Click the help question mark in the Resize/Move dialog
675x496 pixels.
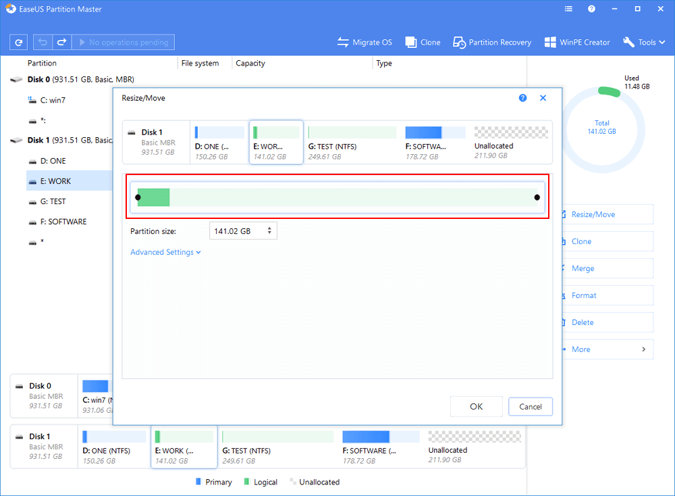(x=522, y=98)
